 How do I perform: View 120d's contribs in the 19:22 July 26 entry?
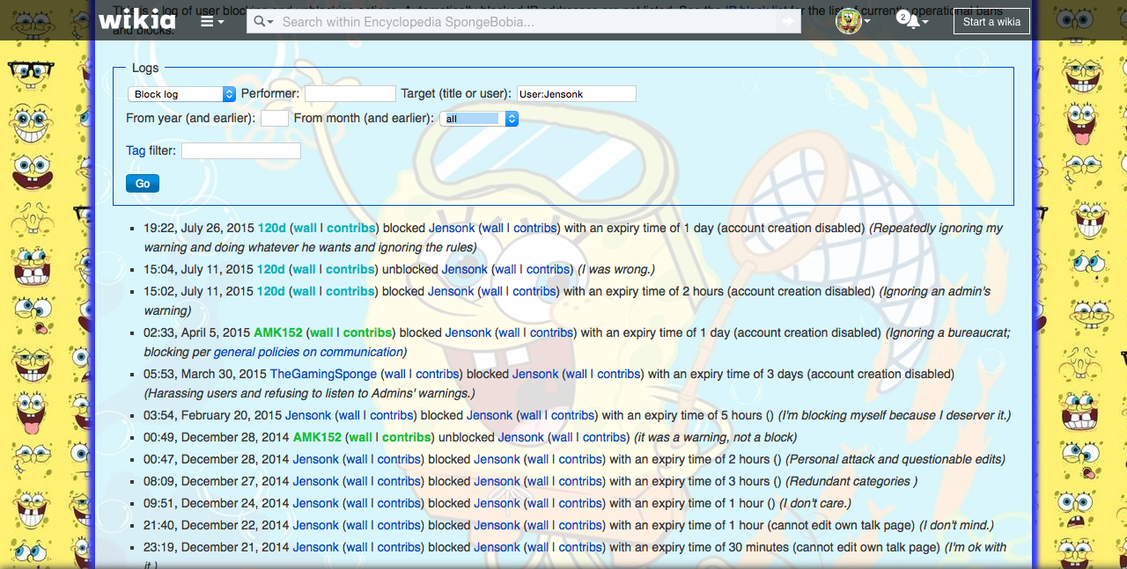(x=350, y=228)
